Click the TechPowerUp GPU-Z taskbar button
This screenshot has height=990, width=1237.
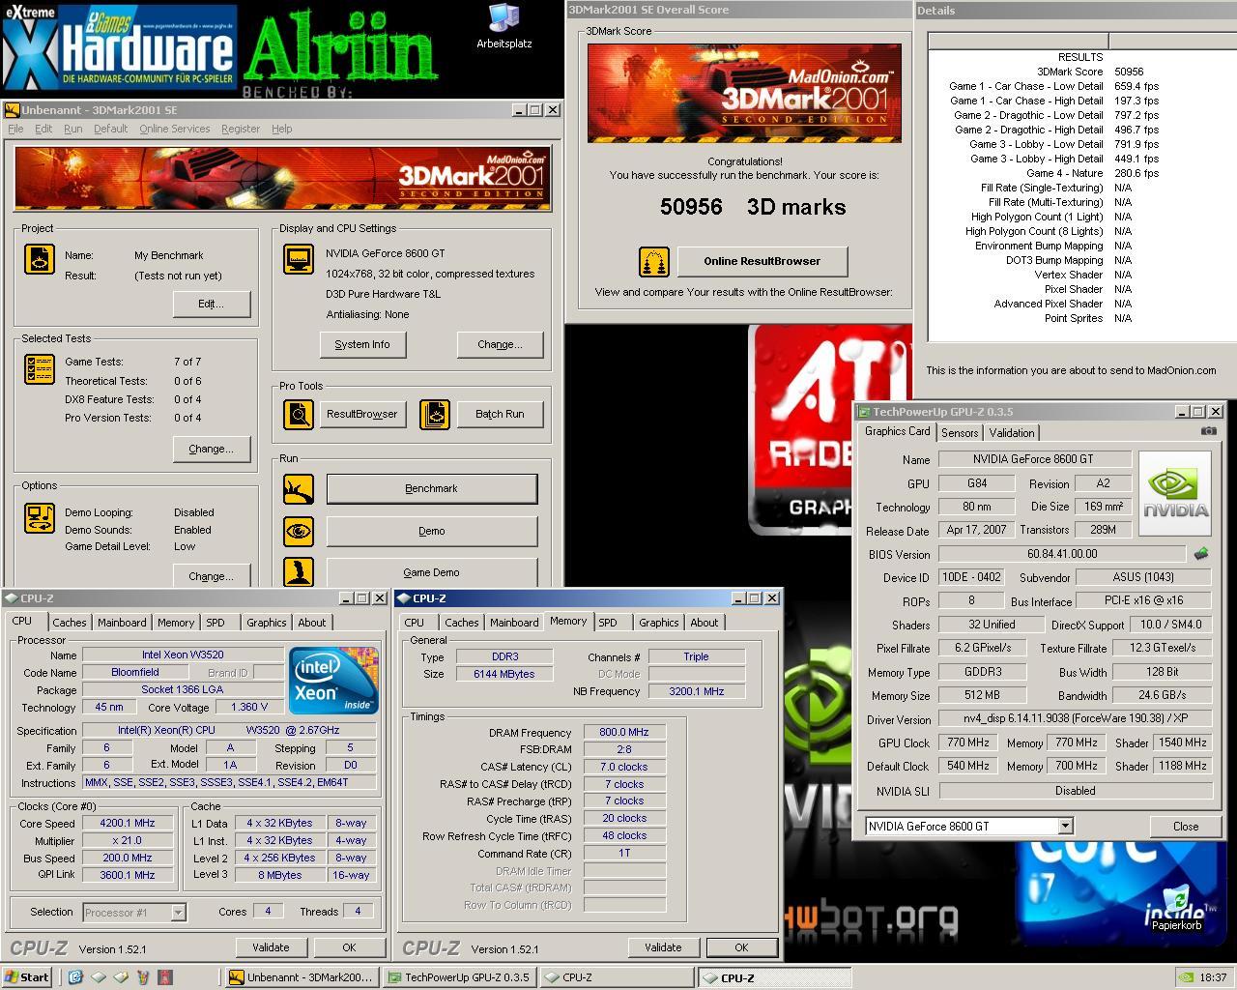coord(459,977)
